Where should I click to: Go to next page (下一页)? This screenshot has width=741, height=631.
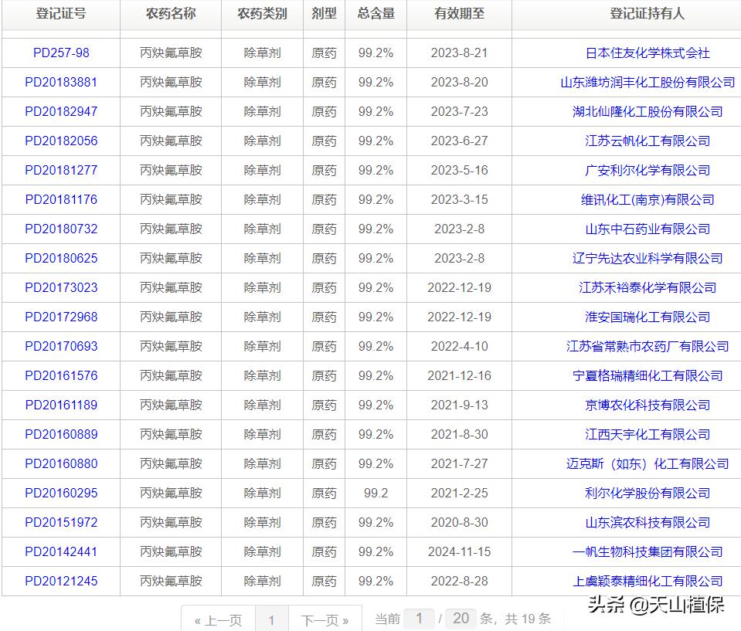coord(325,620)
